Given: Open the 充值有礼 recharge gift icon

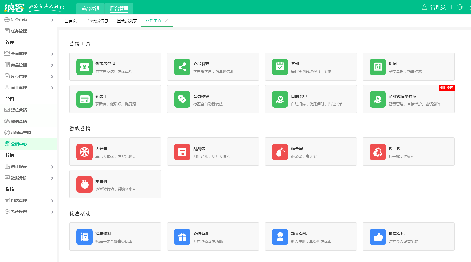Looking at the screenshot, I should coord(182,237).
